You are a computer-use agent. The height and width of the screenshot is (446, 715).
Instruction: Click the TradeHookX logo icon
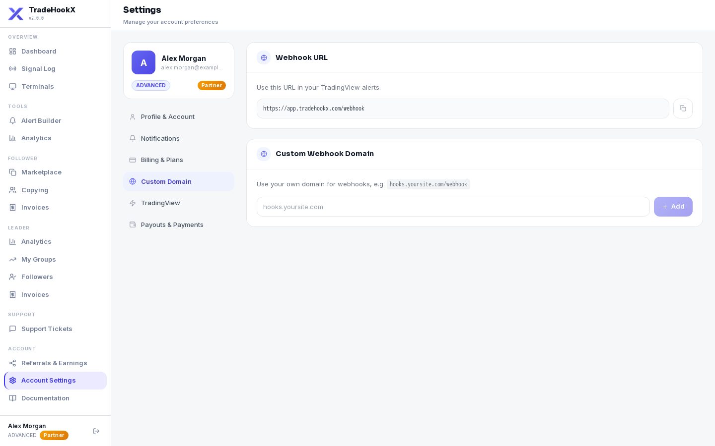(x=16, y=14)
